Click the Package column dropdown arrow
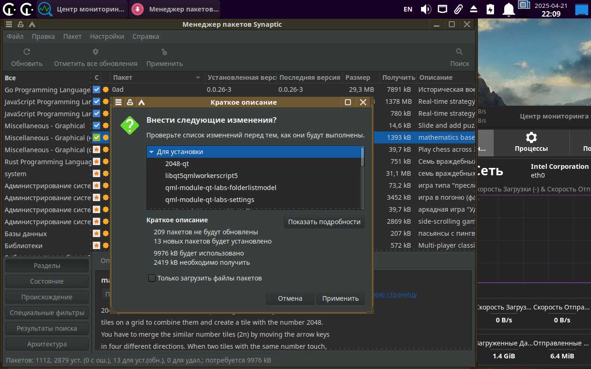591x369 pixels. coord(198,77)
